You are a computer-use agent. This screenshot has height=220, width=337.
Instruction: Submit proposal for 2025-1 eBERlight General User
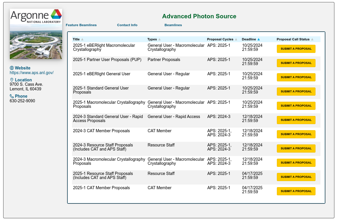296,77
